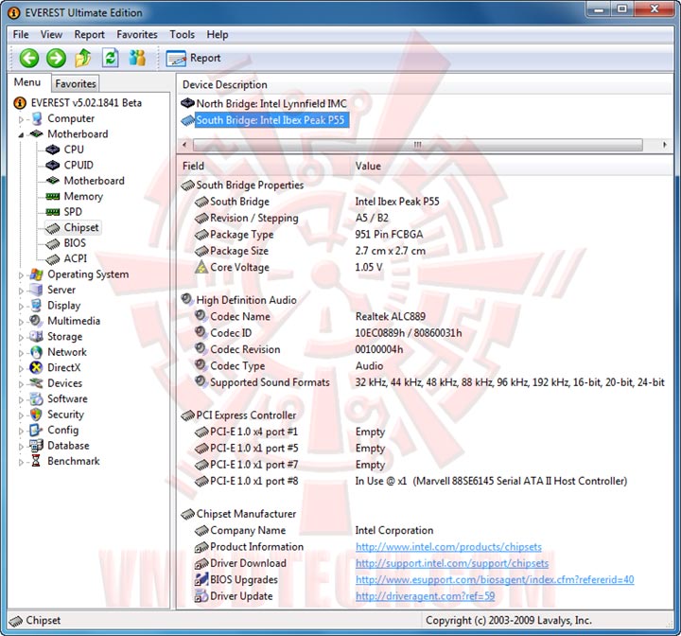681x636 pixels.
Task: Select North Bridge: Intel Lynnfield IMC device
Action: coord(271,103)
